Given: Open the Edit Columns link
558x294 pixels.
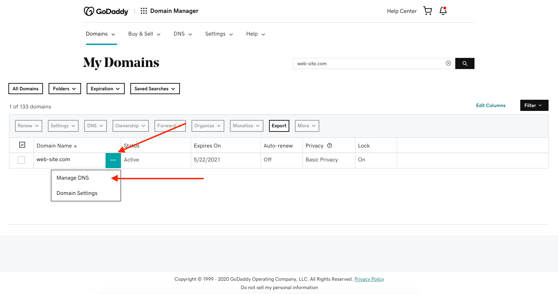Looking at the screenshot, I should pos(491,105).
